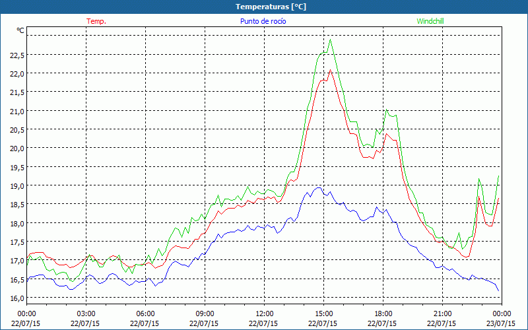Click the 20,5 y-axis value
Image resolution: width=528 pixels, height=330 pixels.
pos(17,130)
